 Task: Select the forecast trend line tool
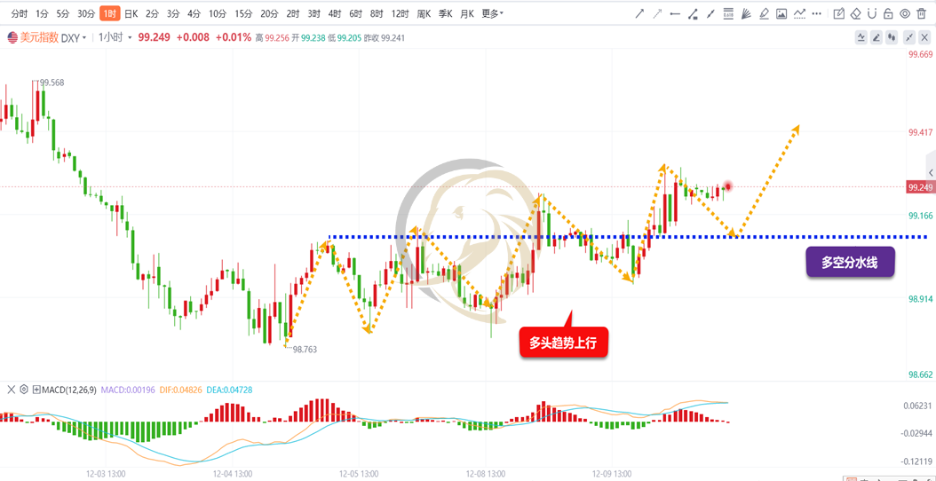[x=799, y=13]
